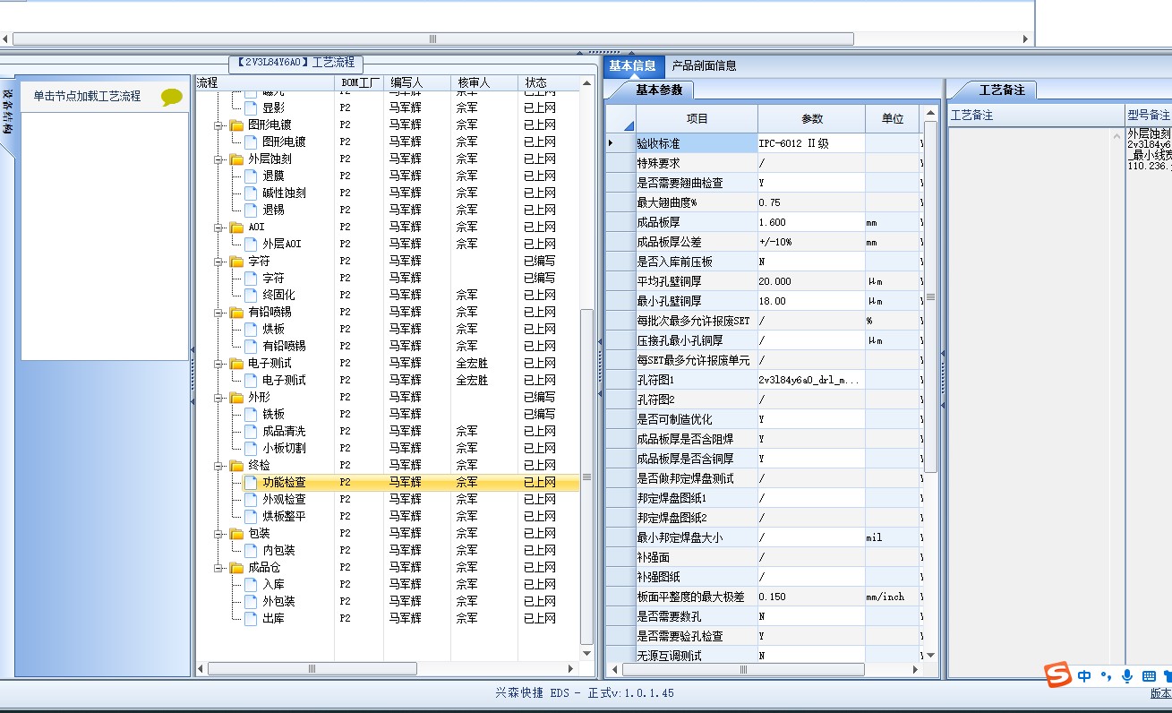Screen dimensions: 1172x713
Task: Click the 包装 folder icon
Action: coord(236,533)
